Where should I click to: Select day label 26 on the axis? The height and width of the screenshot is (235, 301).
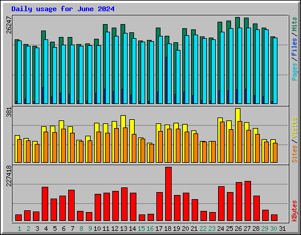click(238, 229)
